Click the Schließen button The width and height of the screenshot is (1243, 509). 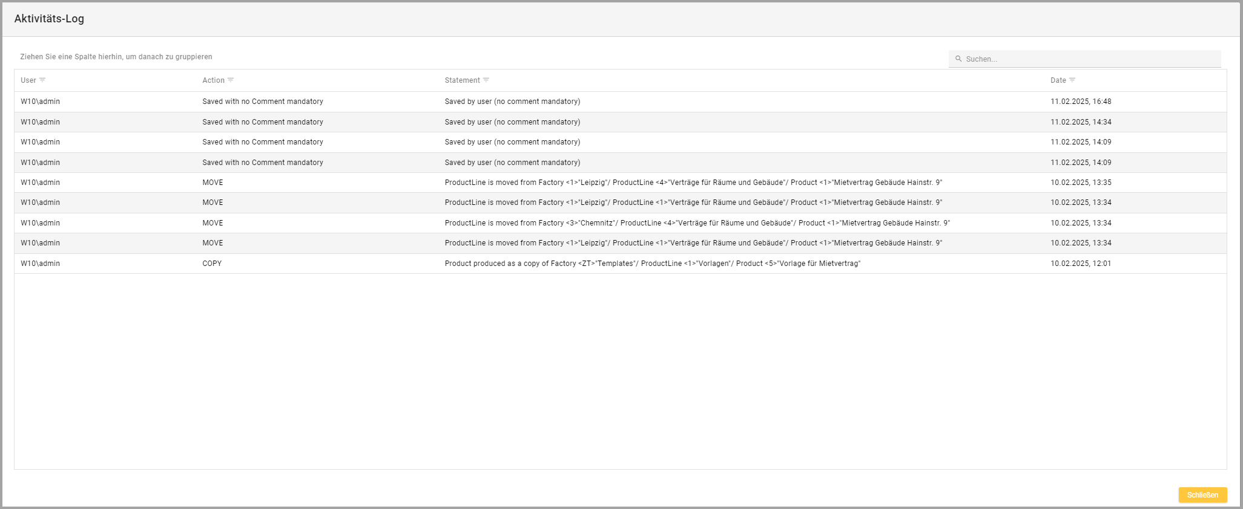point(1202,494)
